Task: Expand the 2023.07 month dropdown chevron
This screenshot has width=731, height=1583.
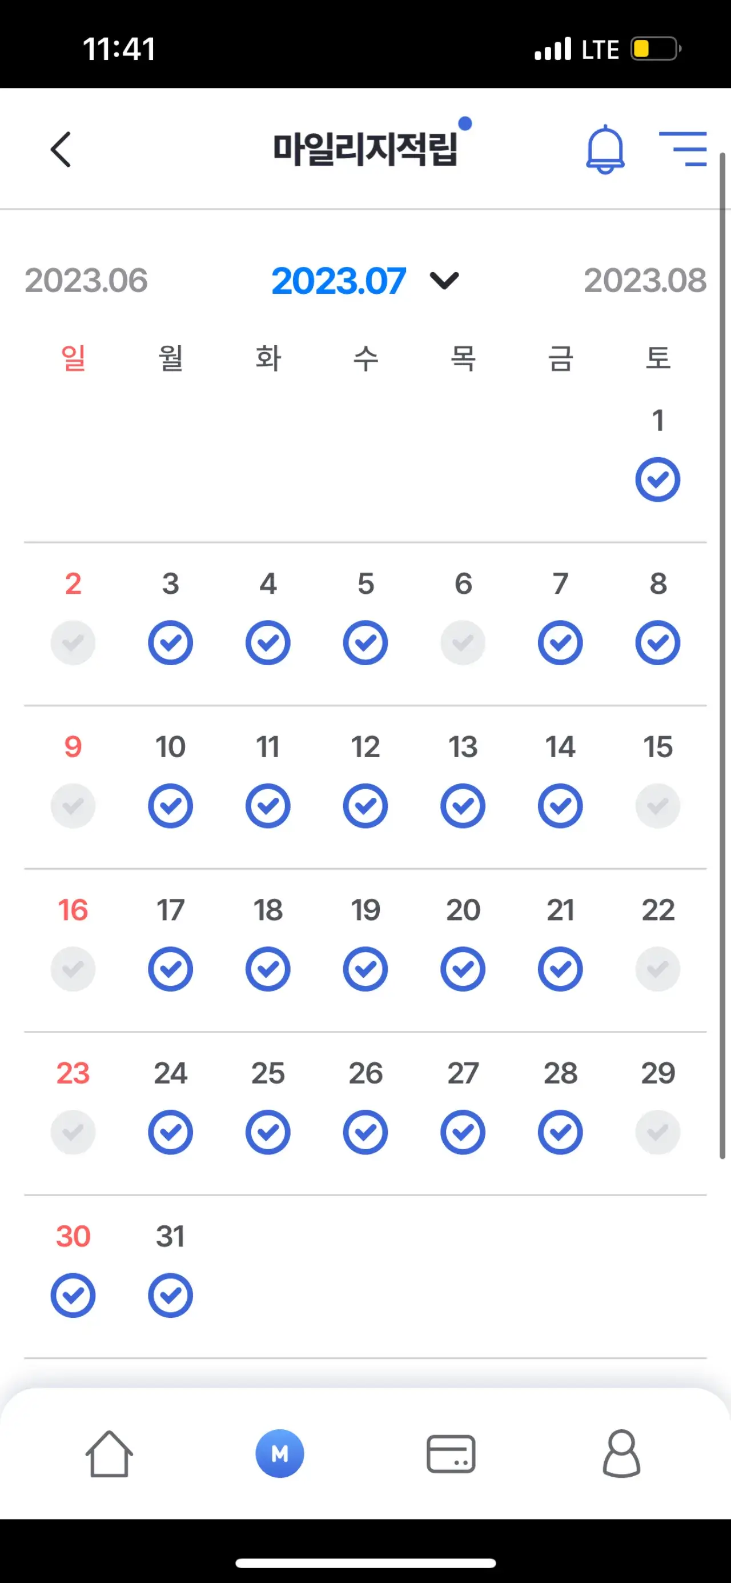Action: (x=444, y=281)
